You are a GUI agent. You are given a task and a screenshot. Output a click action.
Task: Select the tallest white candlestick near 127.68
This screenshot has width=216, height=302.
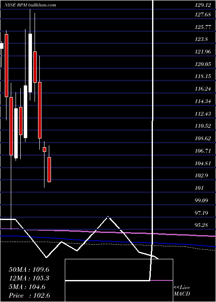pos(30,63)
